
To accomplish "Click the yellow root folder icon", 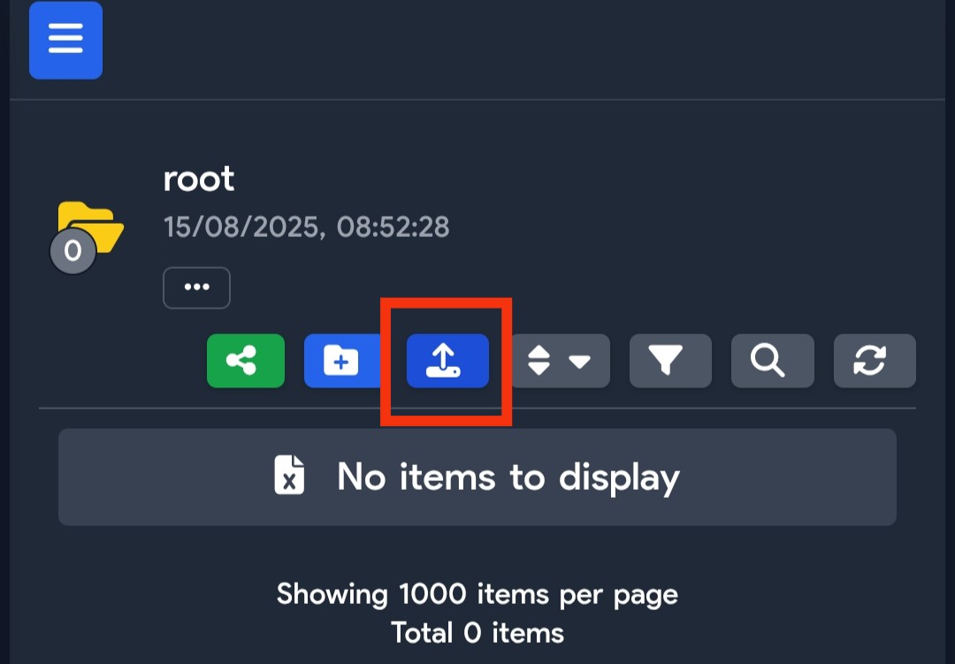I will pos(91,226).
